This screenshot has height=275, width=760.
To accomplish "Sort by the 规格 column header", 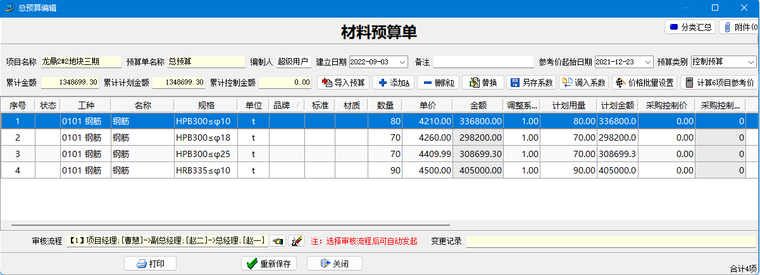I will tap(206, 105).
